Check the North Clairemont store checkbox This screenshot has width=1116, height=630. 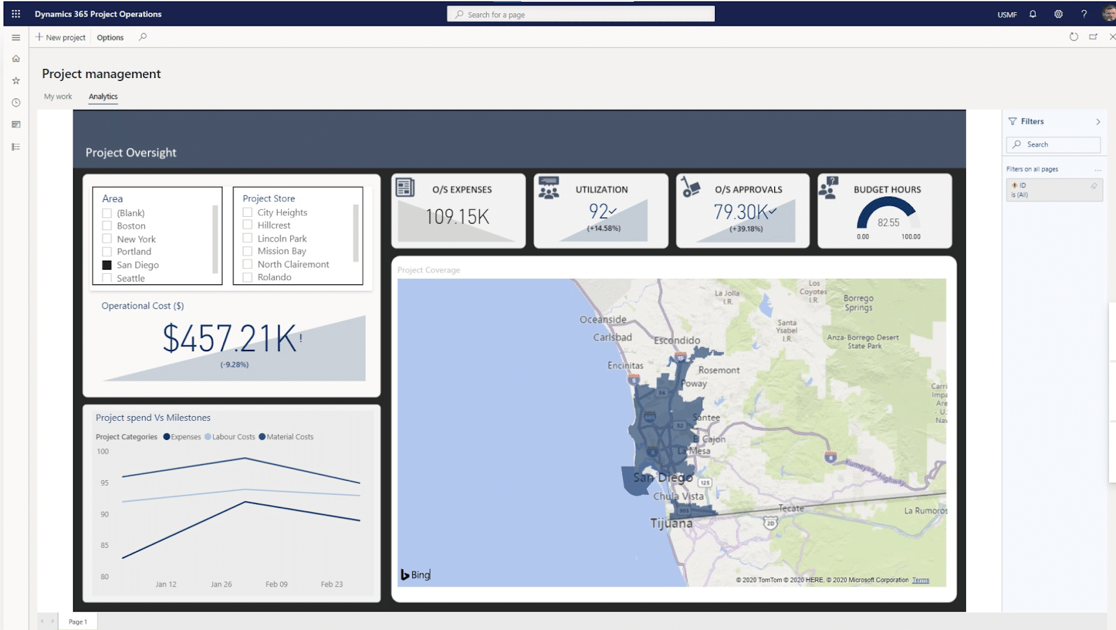pyautogui.click(x=248, y=264)
